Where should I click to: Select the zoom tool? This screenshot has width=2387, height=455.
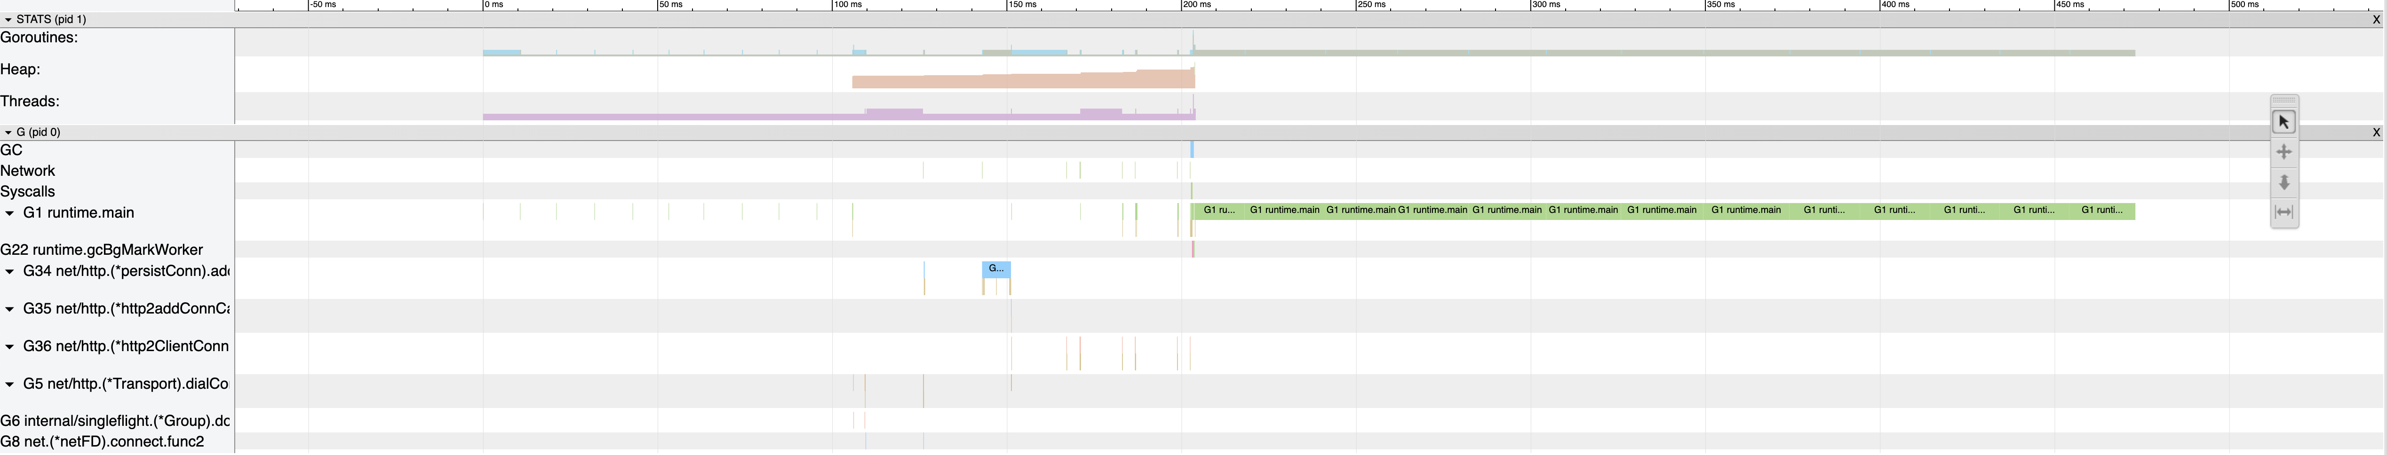2283,181
